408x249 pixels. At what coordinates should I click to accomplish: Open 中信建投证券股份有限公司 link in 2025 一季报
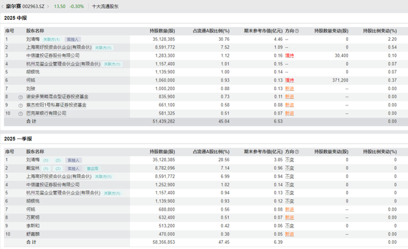coord(53,185)
